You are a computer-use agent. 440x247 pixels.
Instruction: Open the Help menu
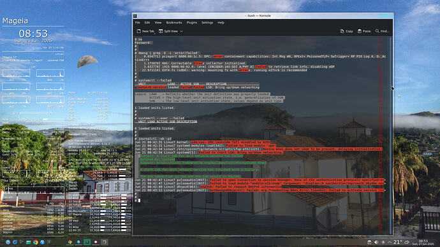(x=221, y=23)
